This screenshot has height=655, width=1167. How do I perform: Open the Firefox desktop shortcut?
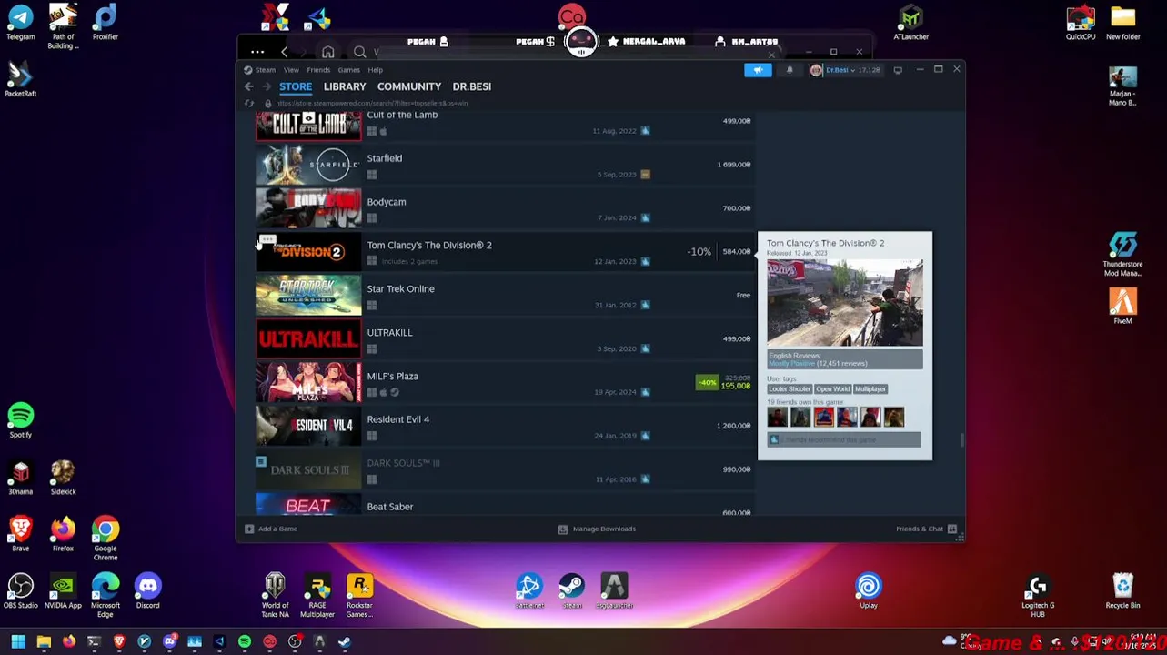pos(63,535)
